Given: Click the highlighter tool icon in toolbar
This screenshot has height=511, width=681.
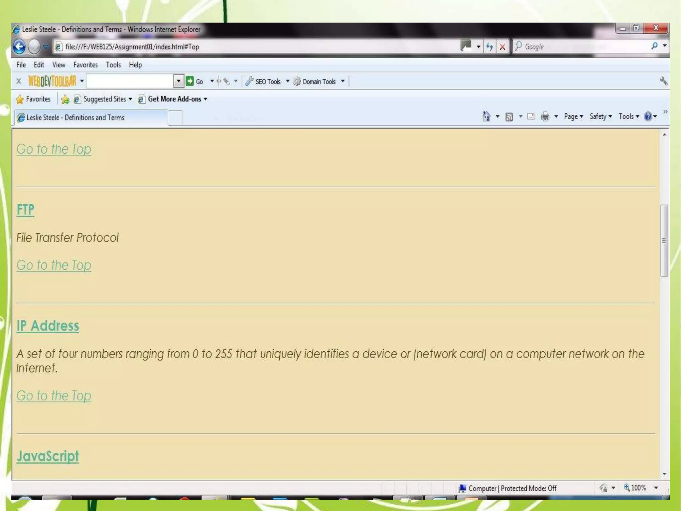Looking at the screenshot, I should (x=226, y=81).
